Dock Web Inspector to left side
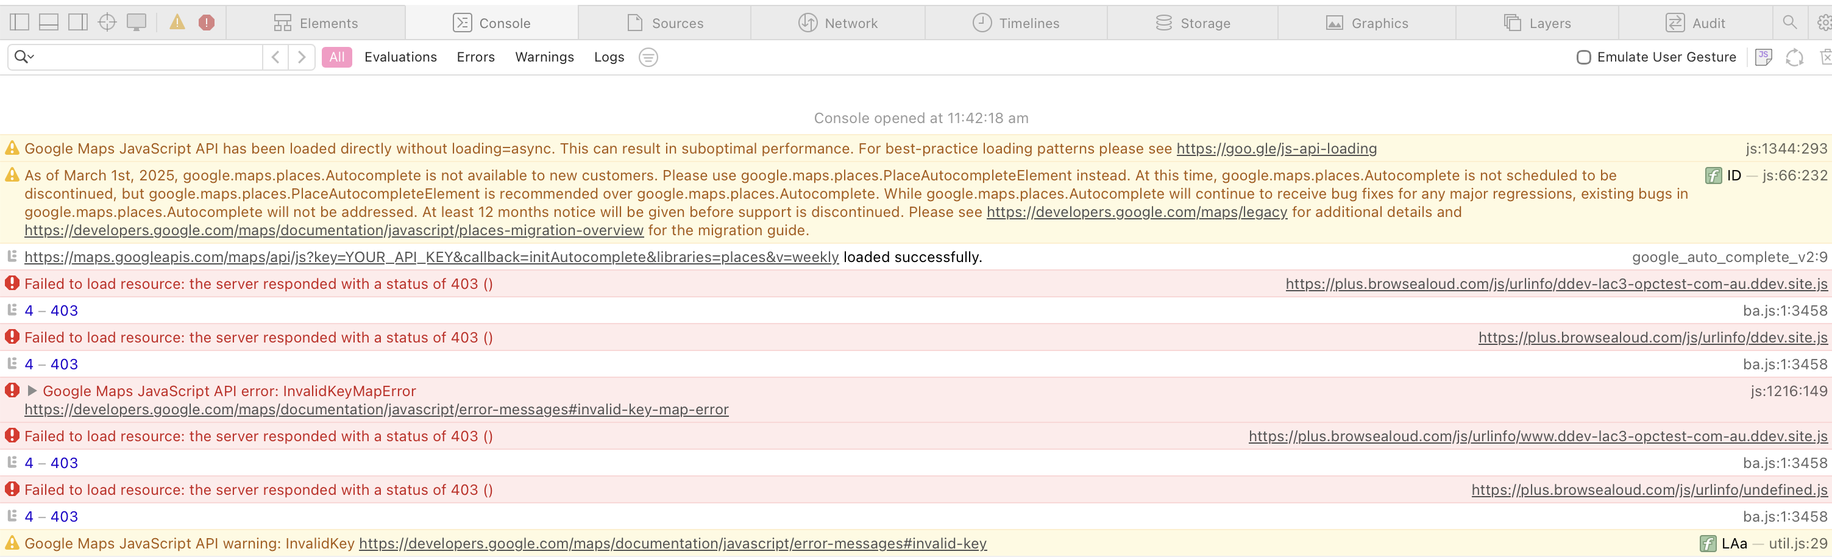 [x=20, y=23]
